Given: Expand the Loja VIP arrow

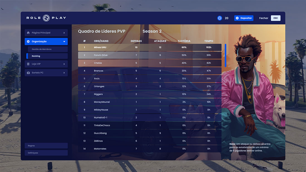Looking at the screenshot, I should click(x=64, y=64).
